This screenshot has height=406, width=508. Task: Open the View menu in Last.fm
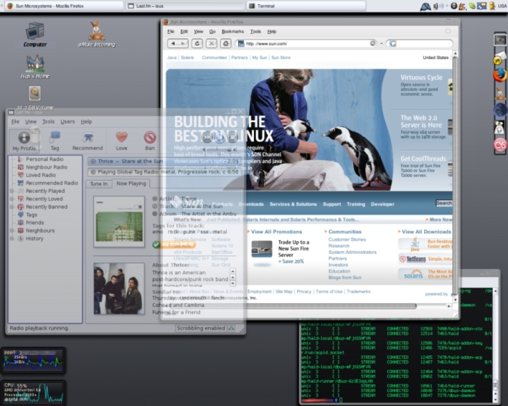pos(31,121)
